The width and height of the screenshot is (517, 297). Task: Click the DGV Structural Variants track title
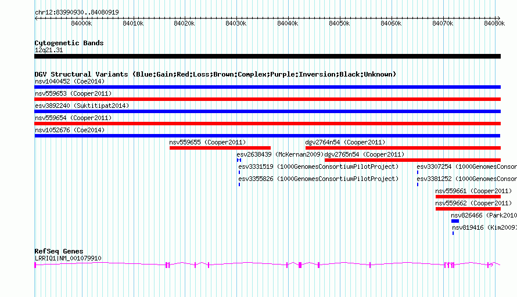[216, 74]
